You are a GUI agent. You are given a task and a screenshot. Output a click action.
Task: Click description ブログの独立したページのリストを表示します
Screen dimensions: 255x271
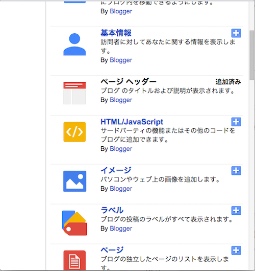(x=165, y=263)
